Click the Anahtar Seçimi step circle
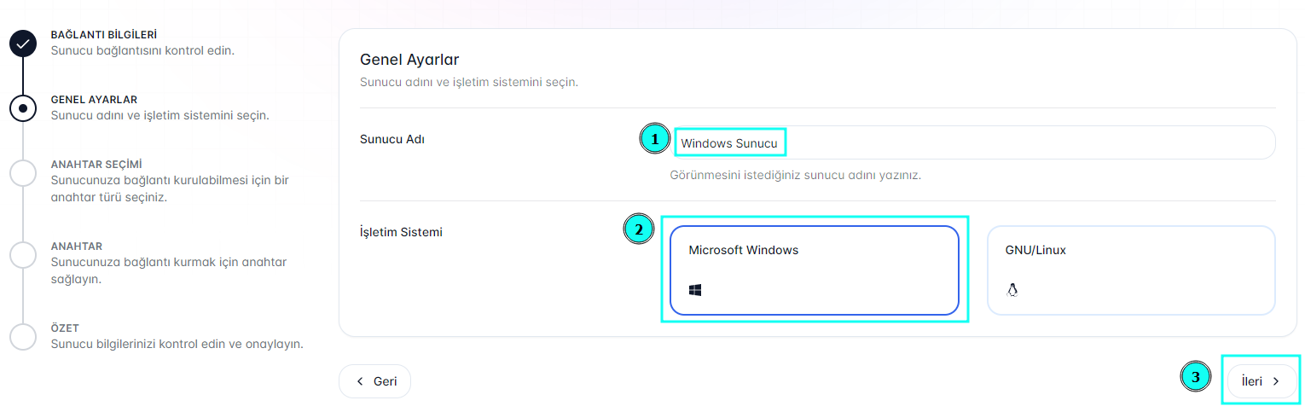Viewport: 1305px width, 412px height. (23, 172)
